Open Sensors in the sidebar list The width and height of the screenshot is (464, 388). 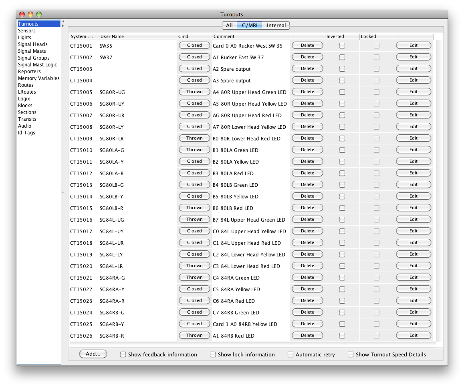(x=27, y=31)
